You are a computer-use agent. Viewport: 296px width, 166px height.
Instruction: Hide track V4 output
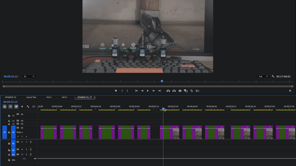(22, 114)
